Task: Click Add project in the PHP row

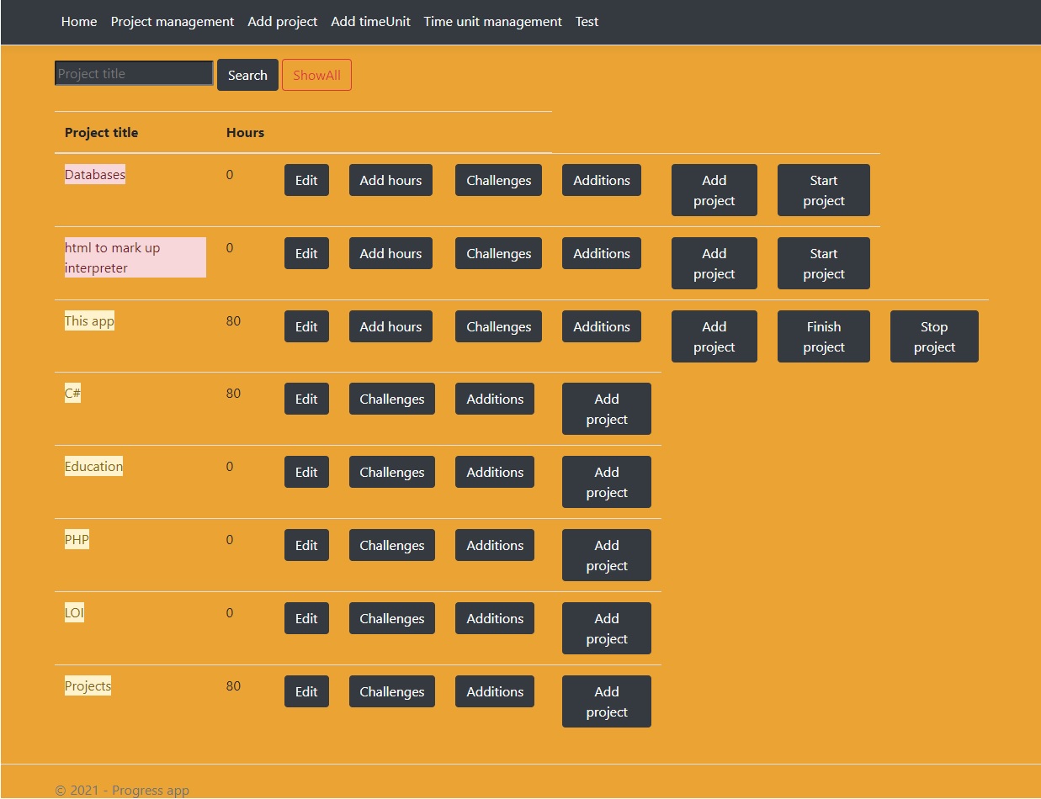Action: point(606,555)
